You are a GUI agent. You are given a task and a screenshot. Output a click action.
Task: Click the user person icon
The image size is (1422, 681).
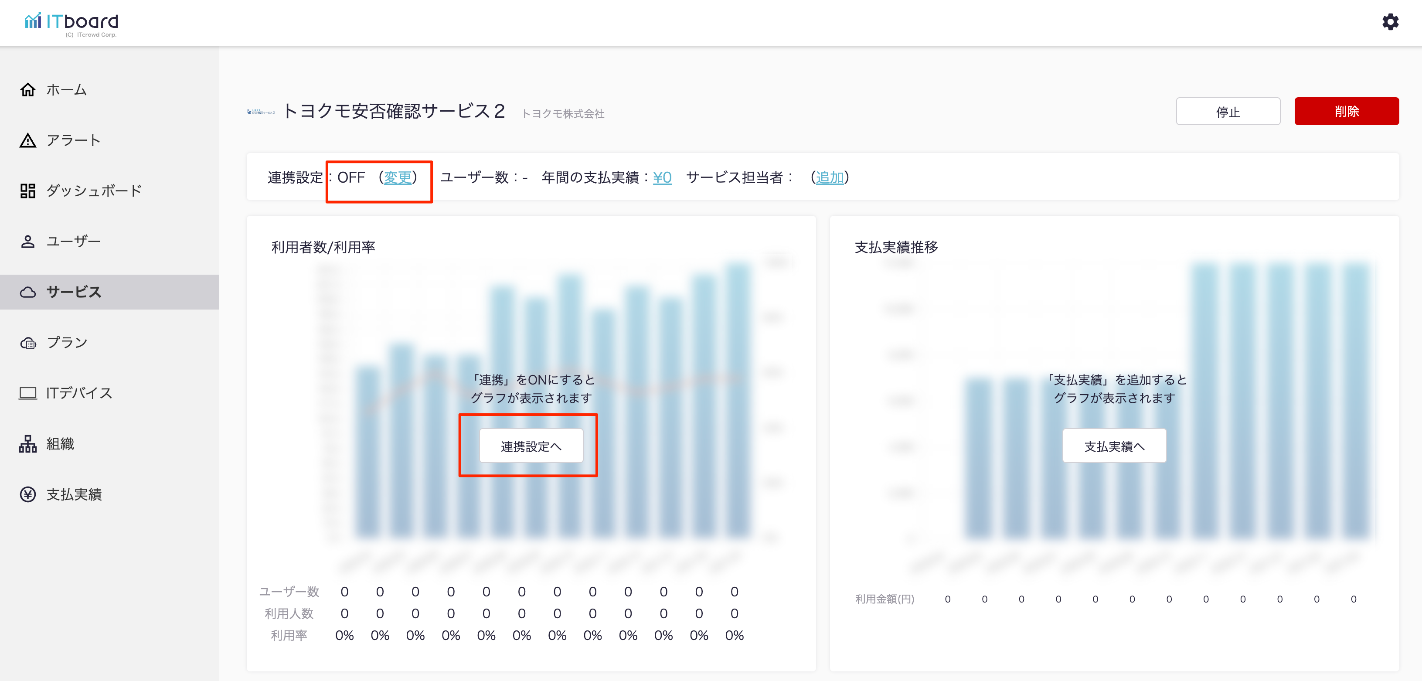(27, 241)
